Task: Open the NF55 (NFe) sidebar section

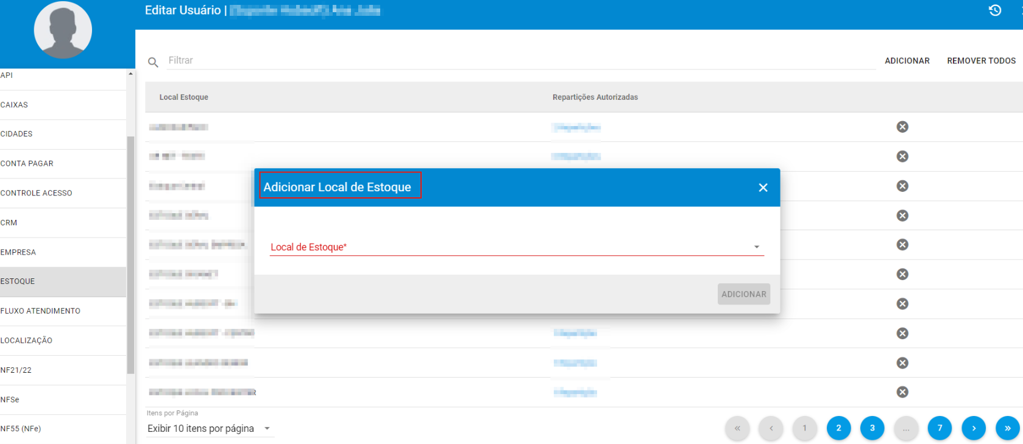Action: (63, 429)
